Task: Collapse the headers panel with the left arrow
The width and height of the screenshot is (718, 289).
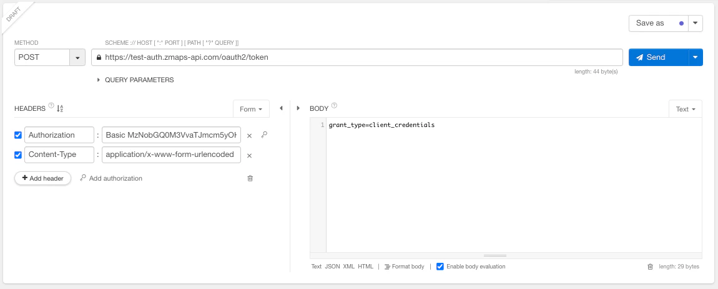Action: pos(281,108)
